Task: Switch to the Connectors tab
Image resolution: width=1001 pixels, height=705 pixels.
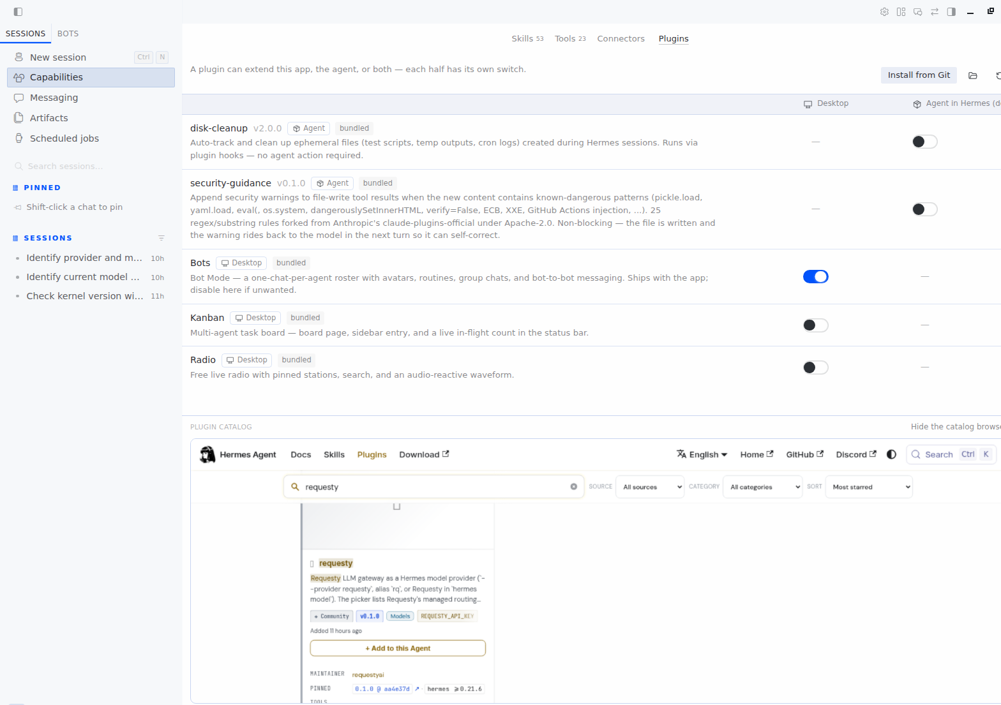Action: 621,39
